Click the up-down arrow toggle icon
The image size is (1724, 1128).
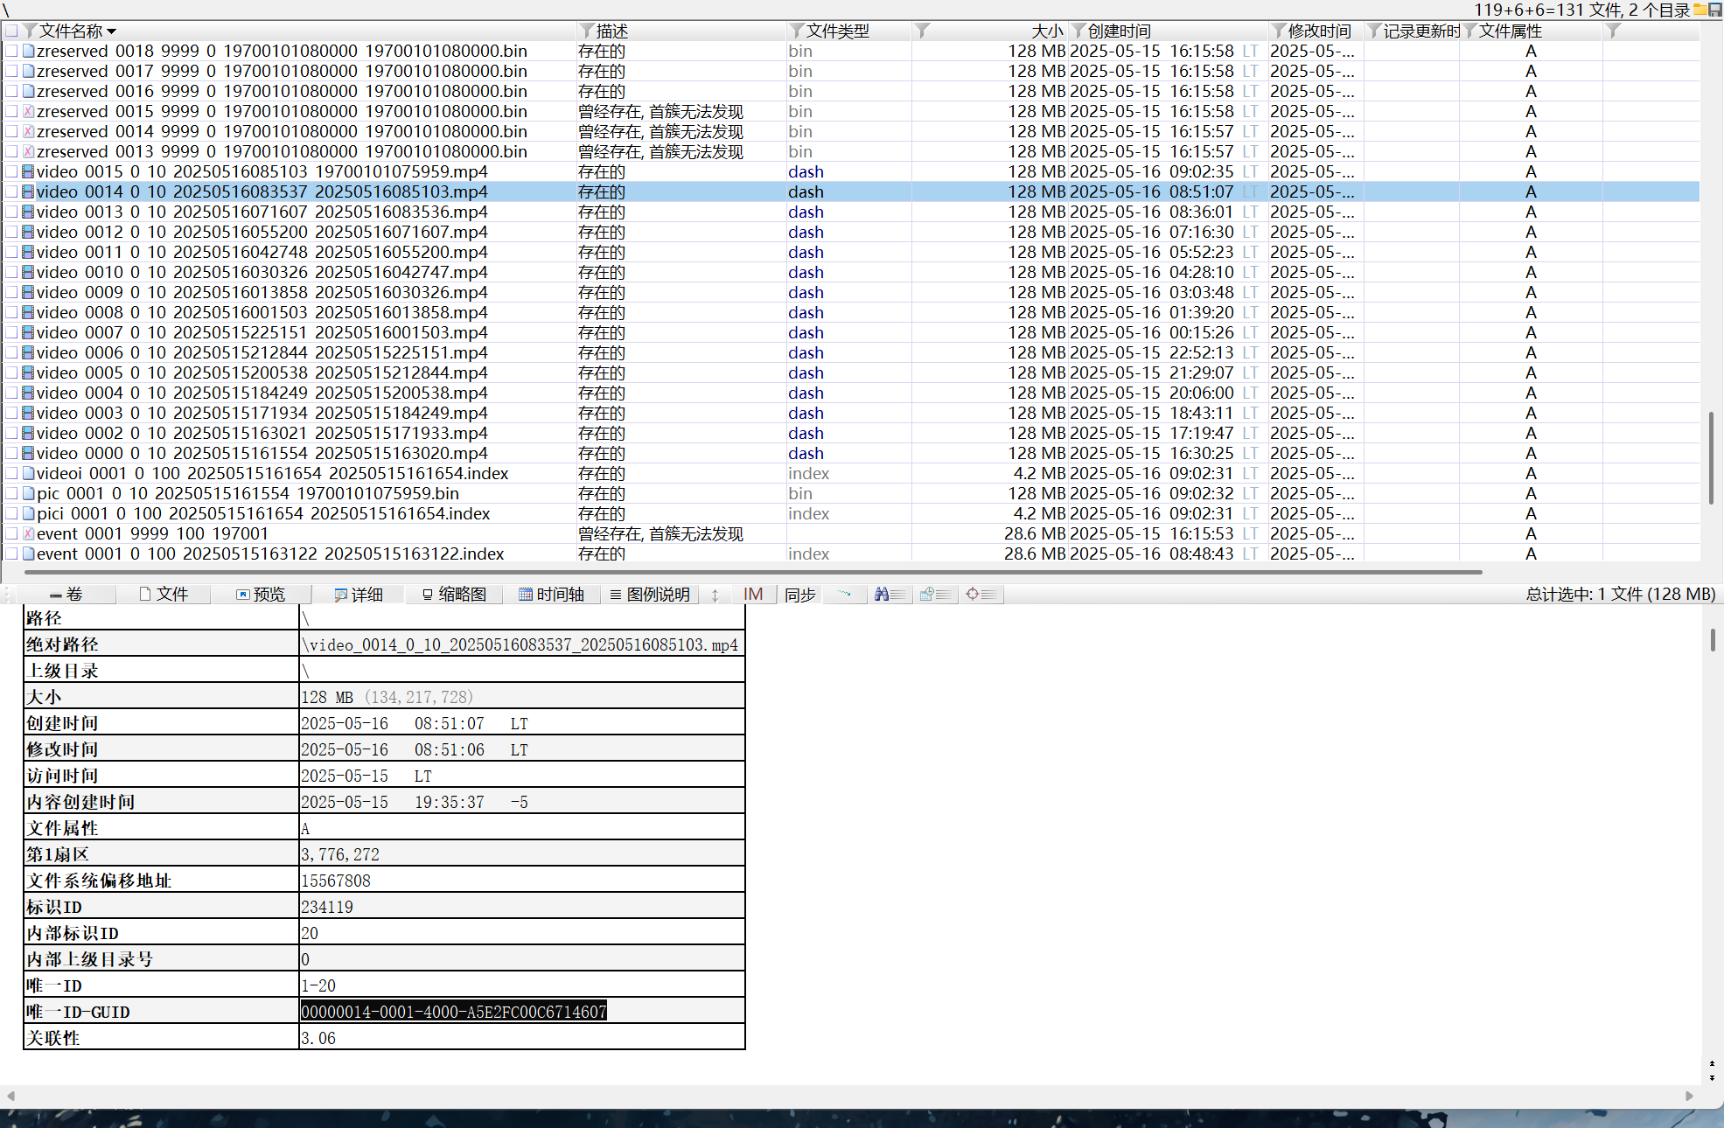coord(715,595)
